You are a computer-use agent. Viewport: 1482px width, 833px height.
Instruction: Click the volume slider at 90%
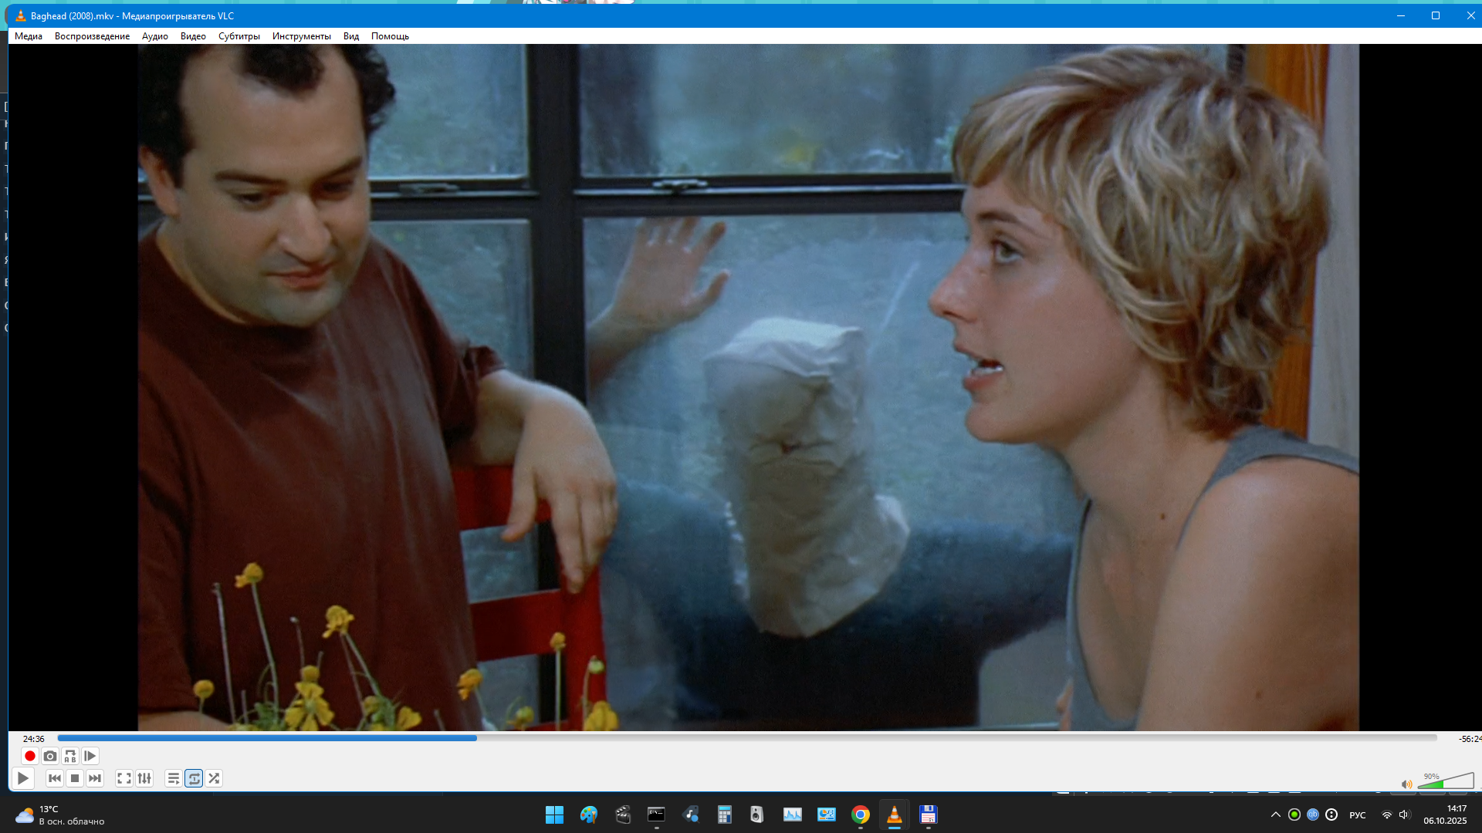point(1442,783)
